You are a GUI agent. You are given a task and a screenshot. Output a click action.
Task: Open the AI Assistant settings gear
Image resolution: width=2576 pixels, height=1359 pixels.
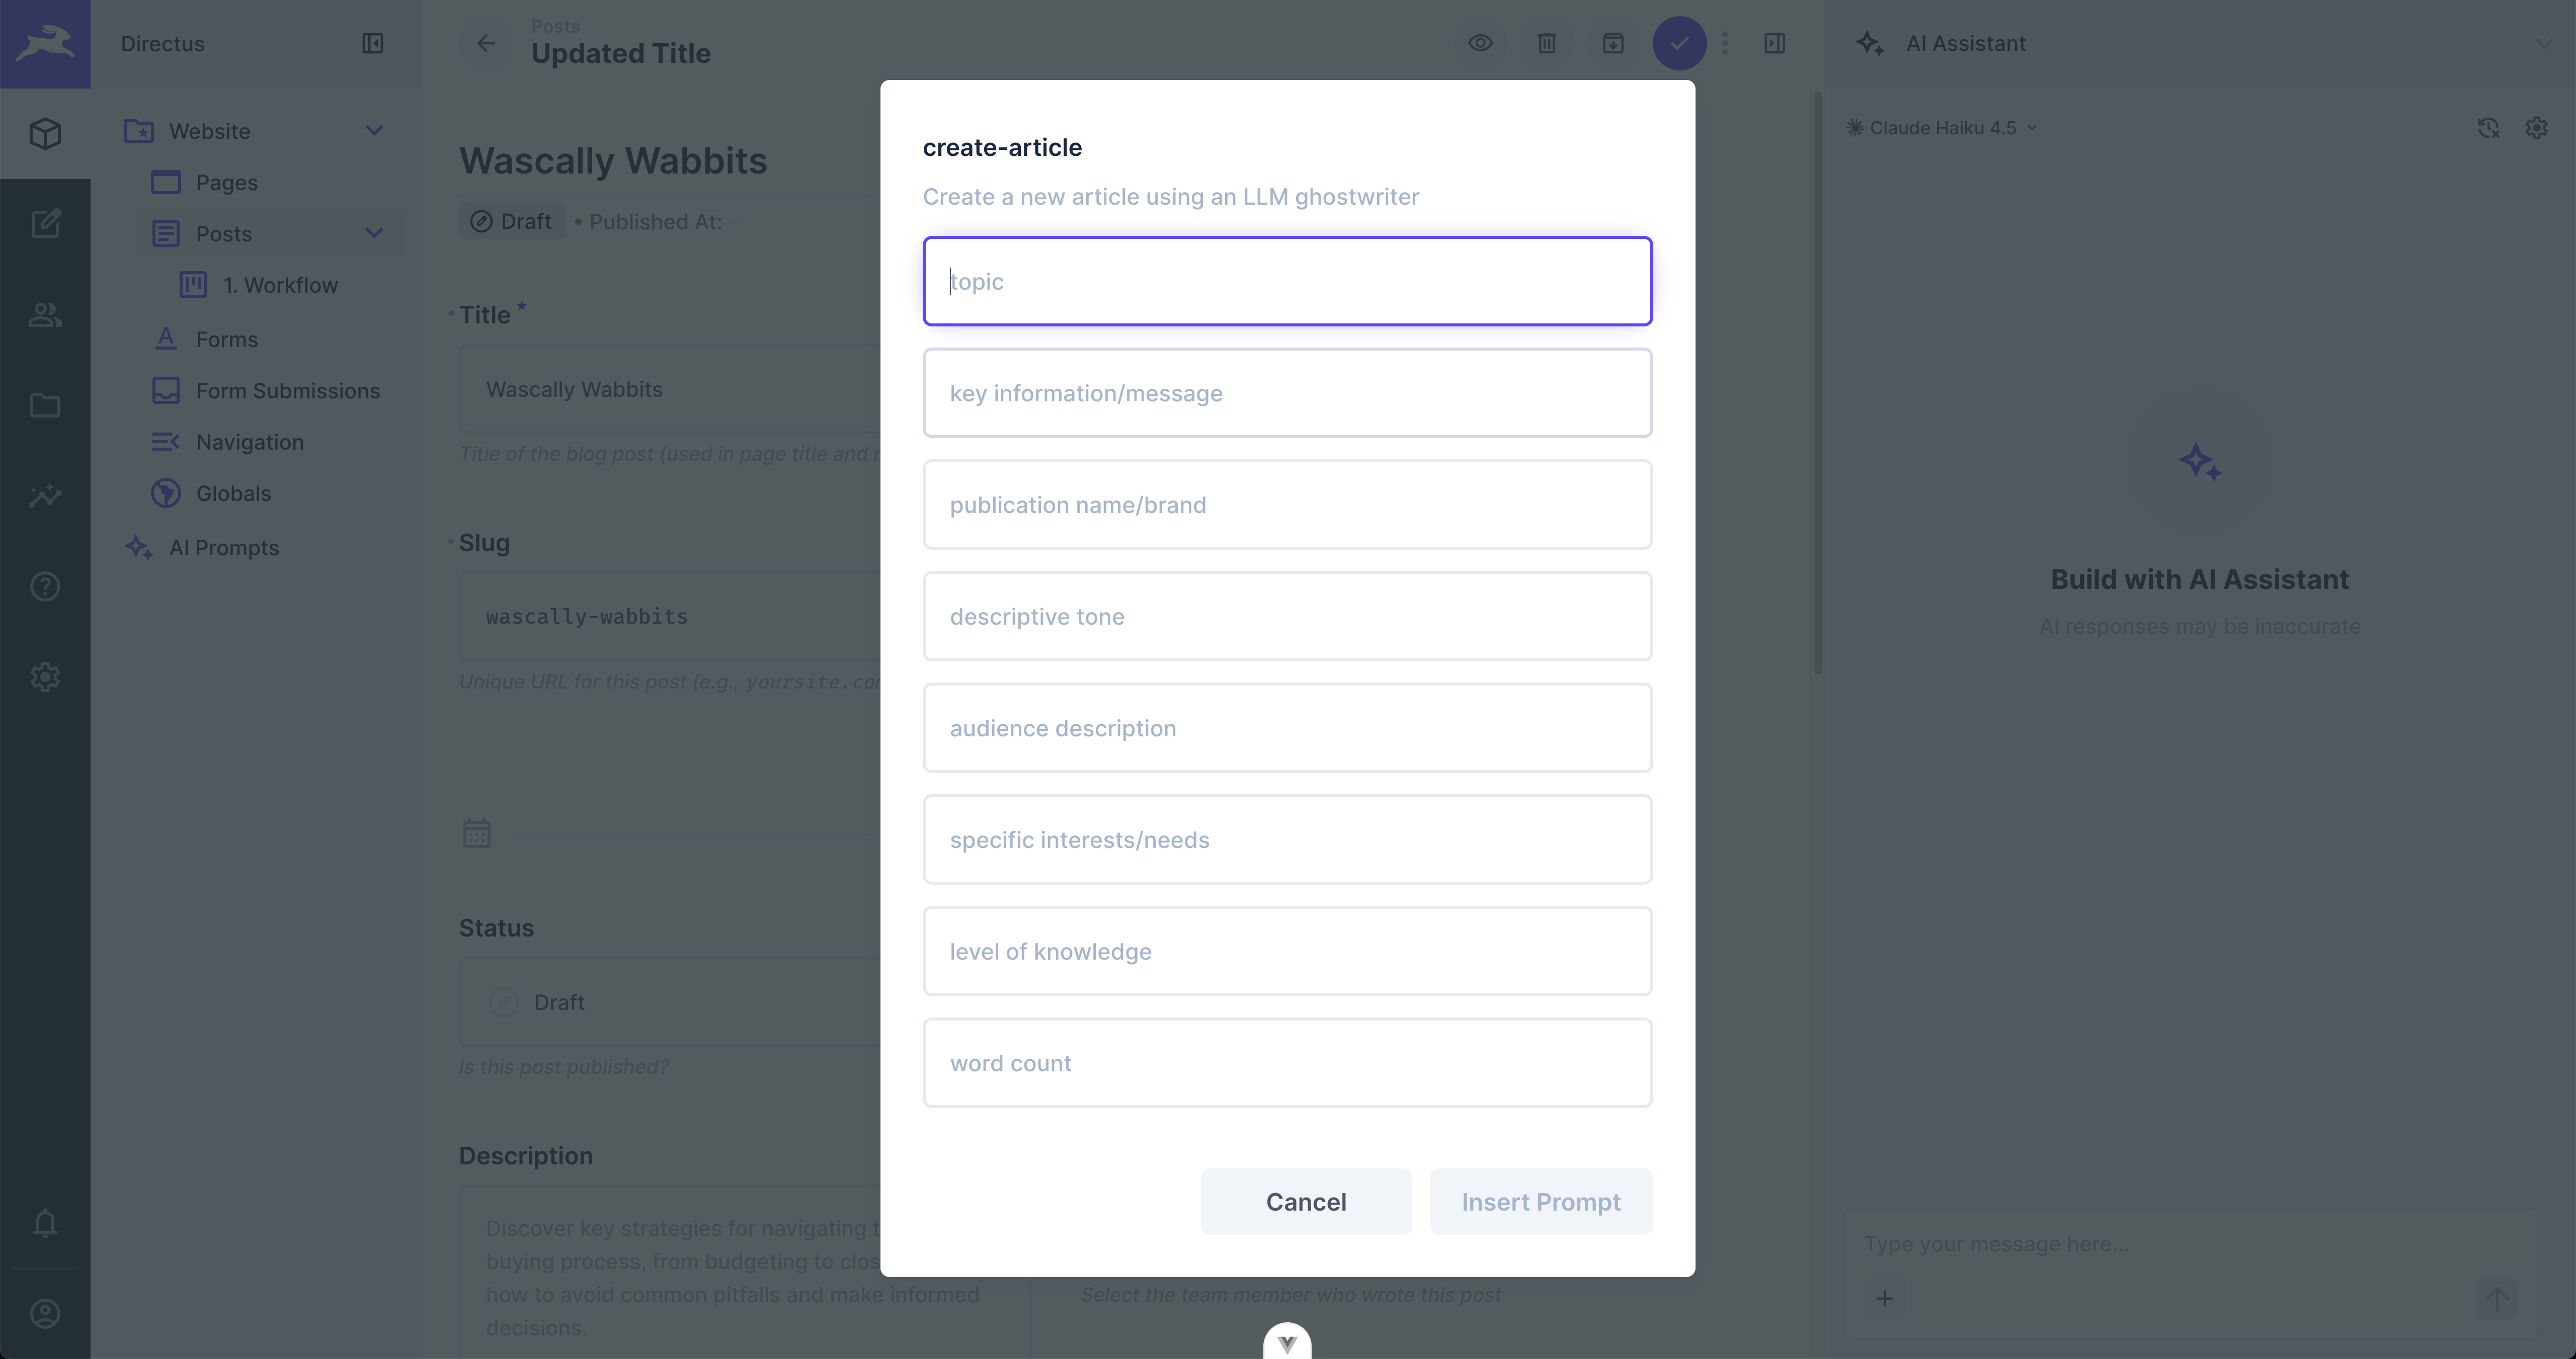coord(2537,127)
